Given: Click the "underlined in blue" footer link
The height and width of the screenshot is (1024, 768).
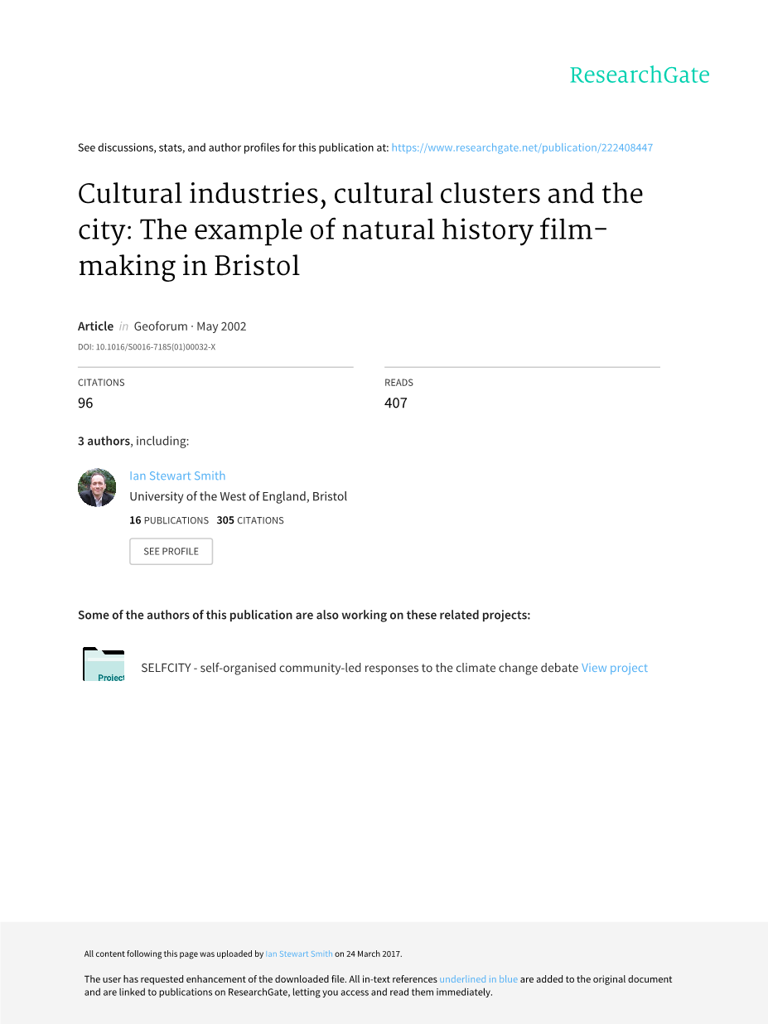Looking at the screenshot, I should (x=478, y=979).
